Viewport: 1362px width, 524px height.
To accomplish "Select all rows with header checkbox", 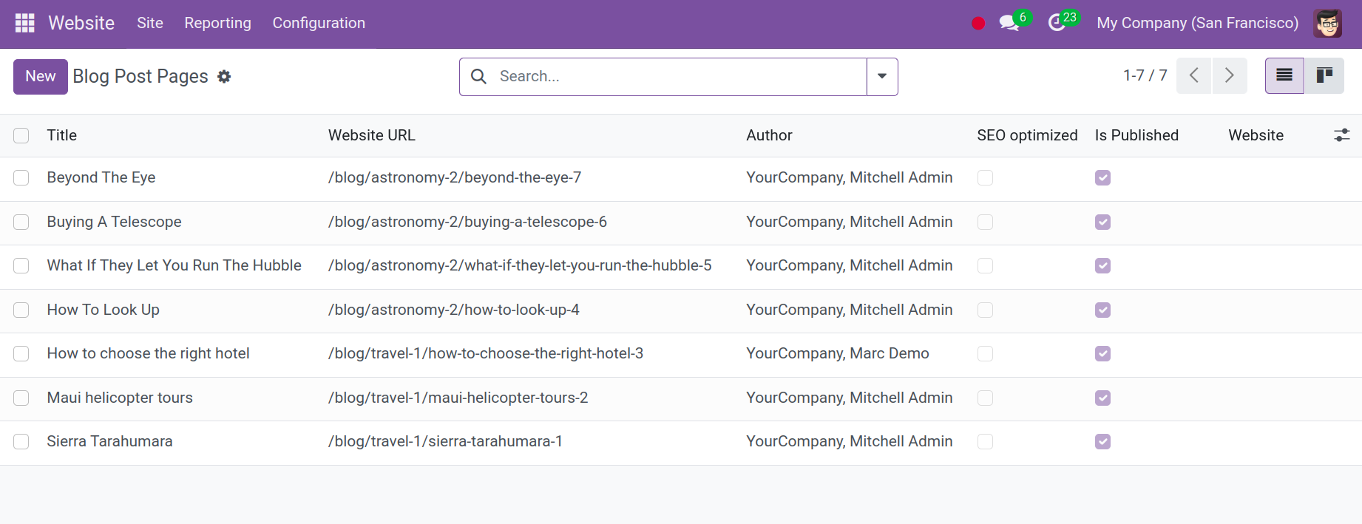I will 21,135.
